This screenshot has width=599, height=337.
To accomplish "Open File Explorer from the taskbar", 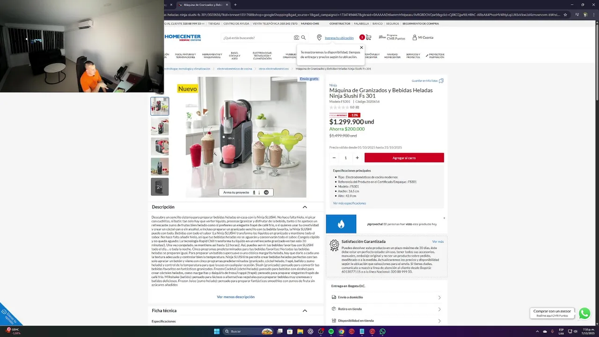I will coord(300,331).
